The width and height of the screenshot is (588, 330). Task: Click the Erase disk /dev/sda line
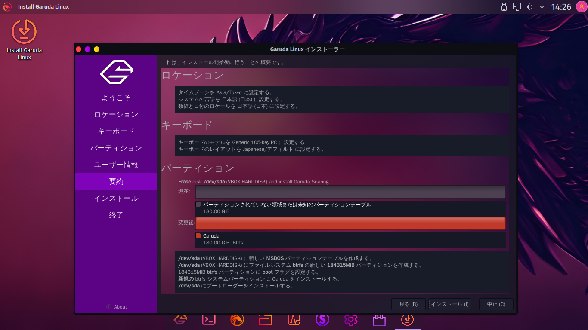tap(254, 182)
